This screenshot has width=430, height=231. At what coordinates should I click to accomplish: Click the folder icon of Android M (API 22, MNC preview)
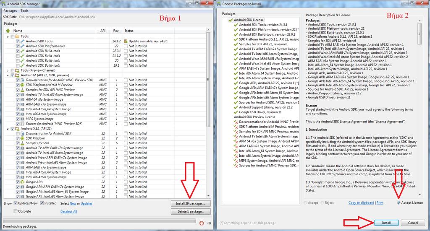tap(17, 75)
